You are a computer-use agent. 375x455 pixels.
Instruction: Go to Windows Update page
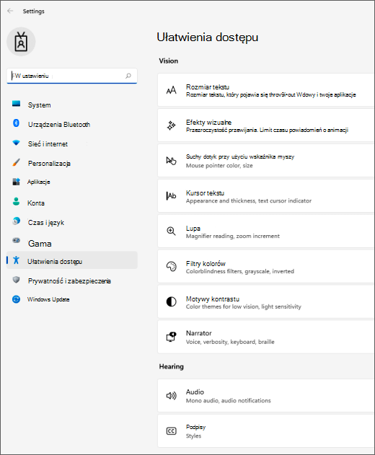coord(71,299)
